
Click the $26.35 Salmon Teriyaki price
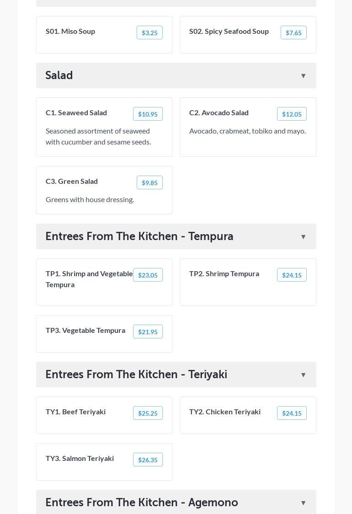coord(148,460)
